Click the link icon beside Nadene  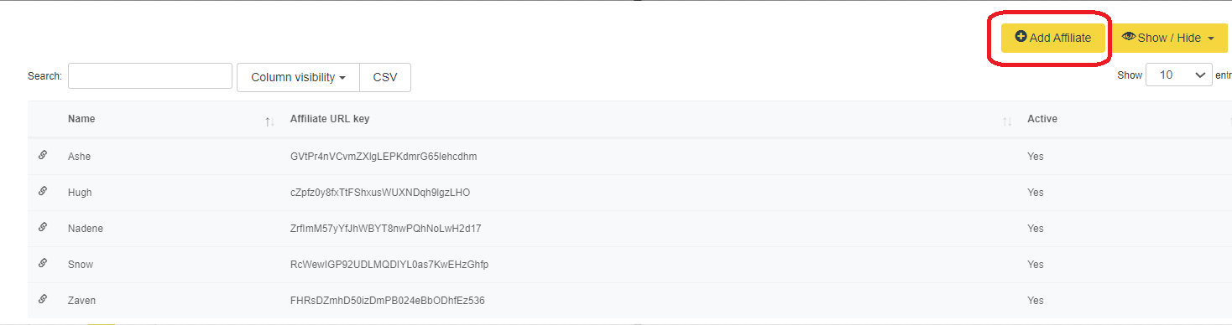[x=43, y=228]
